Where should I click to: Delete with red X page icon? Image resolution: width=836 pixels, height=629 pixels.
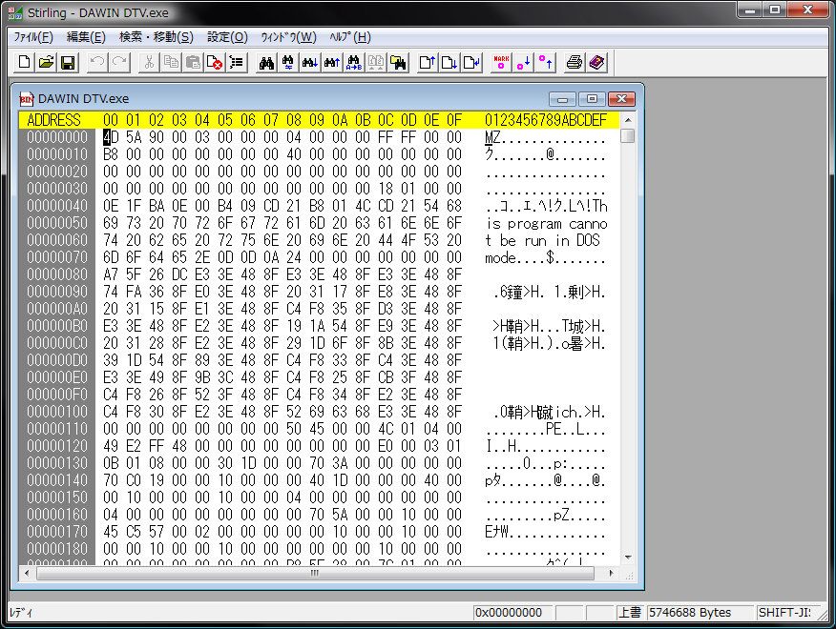[x=215, y=63]
